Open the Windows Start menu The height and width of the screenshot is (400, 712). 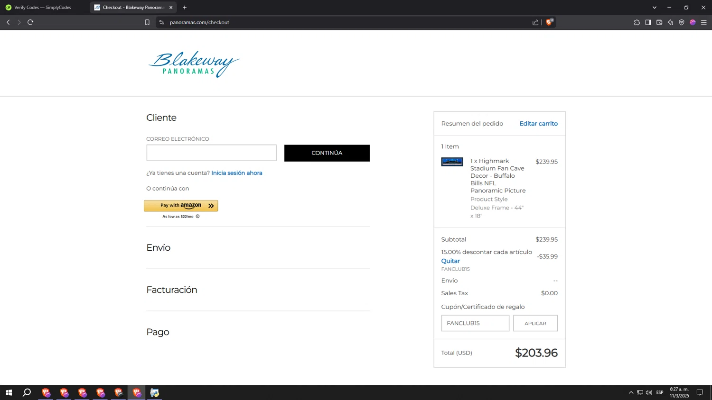[x=9, y=392]
